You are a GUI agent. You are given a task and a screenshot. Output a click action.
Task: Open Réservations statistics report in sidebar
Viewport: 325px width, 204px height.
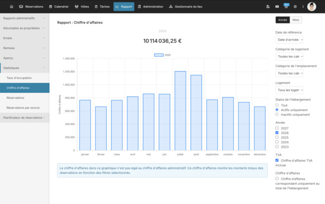point(25,98)
